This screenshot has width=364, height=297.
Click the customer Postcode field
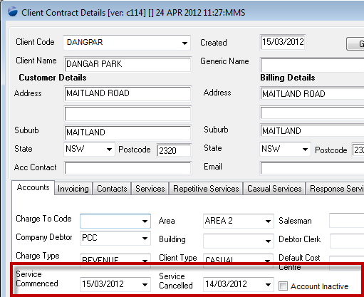click(174, 150)
